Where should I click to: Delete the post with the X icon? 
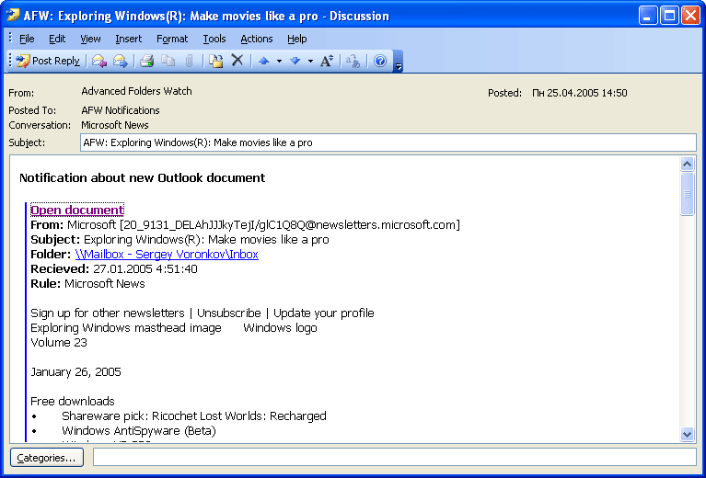click(x=237, y=60)
